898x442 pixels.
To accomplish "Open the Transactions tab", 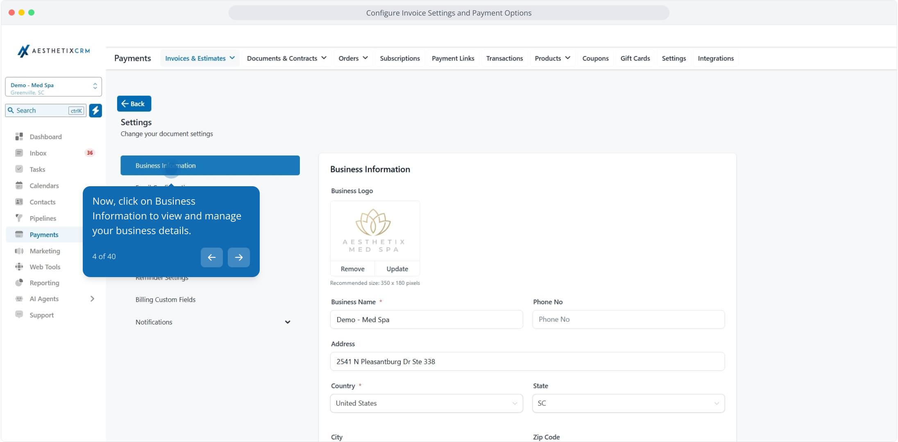I will [504, 59].
